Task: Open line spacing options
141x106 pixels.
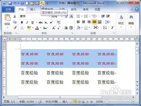Action: click(108, 22)
